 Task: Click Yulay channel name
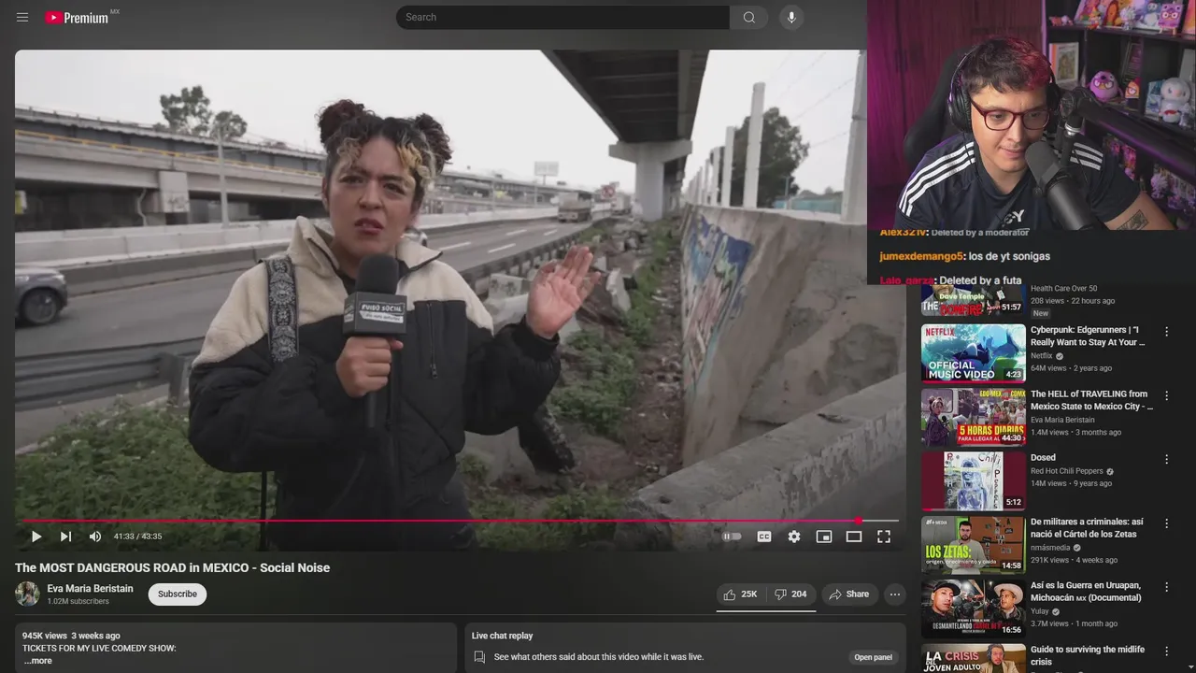[1040, 611]
